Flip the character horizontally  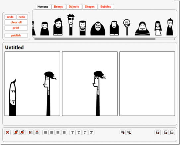(30, 132)
